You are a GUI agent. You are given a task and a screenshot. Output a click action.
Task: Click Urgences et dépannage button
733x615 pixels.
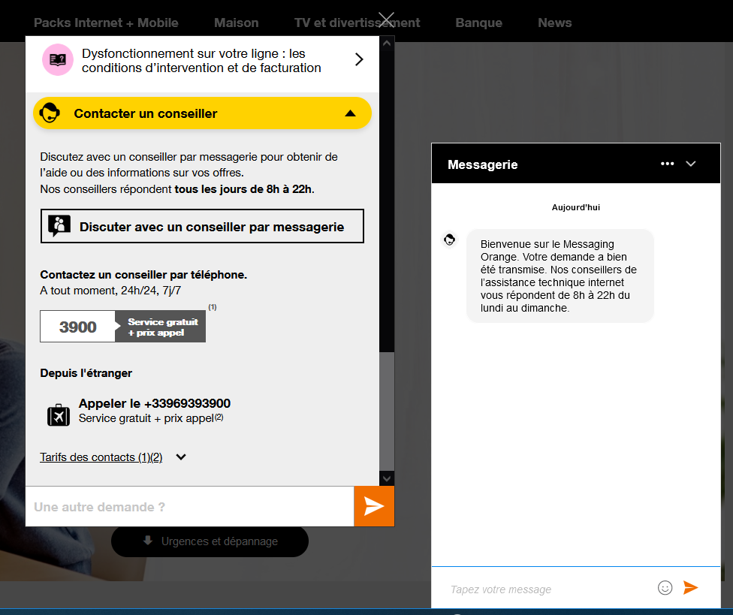click(210, 541)
